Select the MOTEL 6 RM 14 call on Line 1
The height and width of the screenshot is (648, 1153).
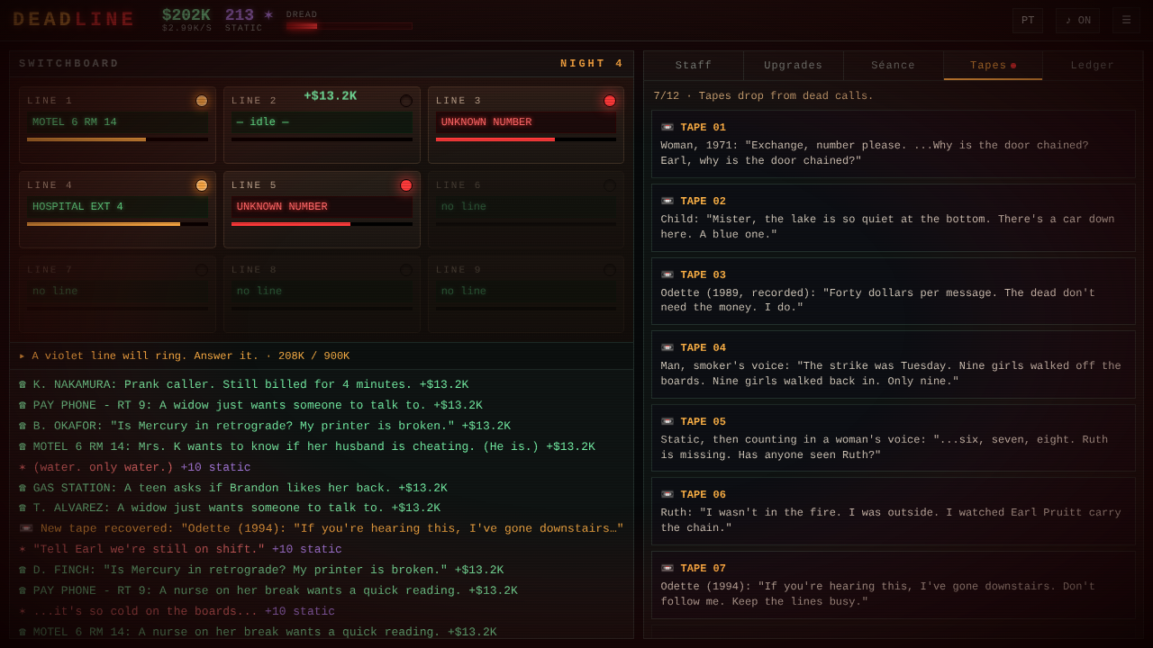click(117, 125)
